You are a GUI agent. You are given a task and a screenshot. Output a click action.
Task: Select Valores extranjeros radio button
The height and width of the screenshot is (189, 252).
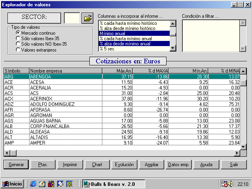coord(36,50)
